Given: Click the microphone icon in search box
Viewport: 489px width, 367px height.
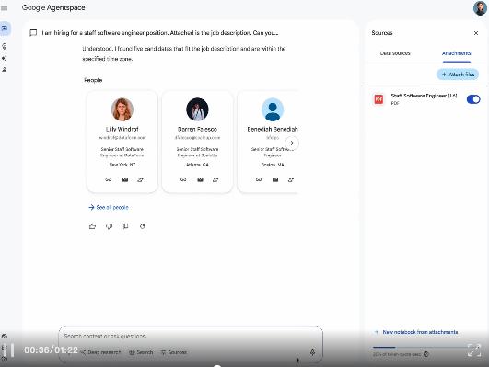Looking at the screenshot, I should 312,352.
